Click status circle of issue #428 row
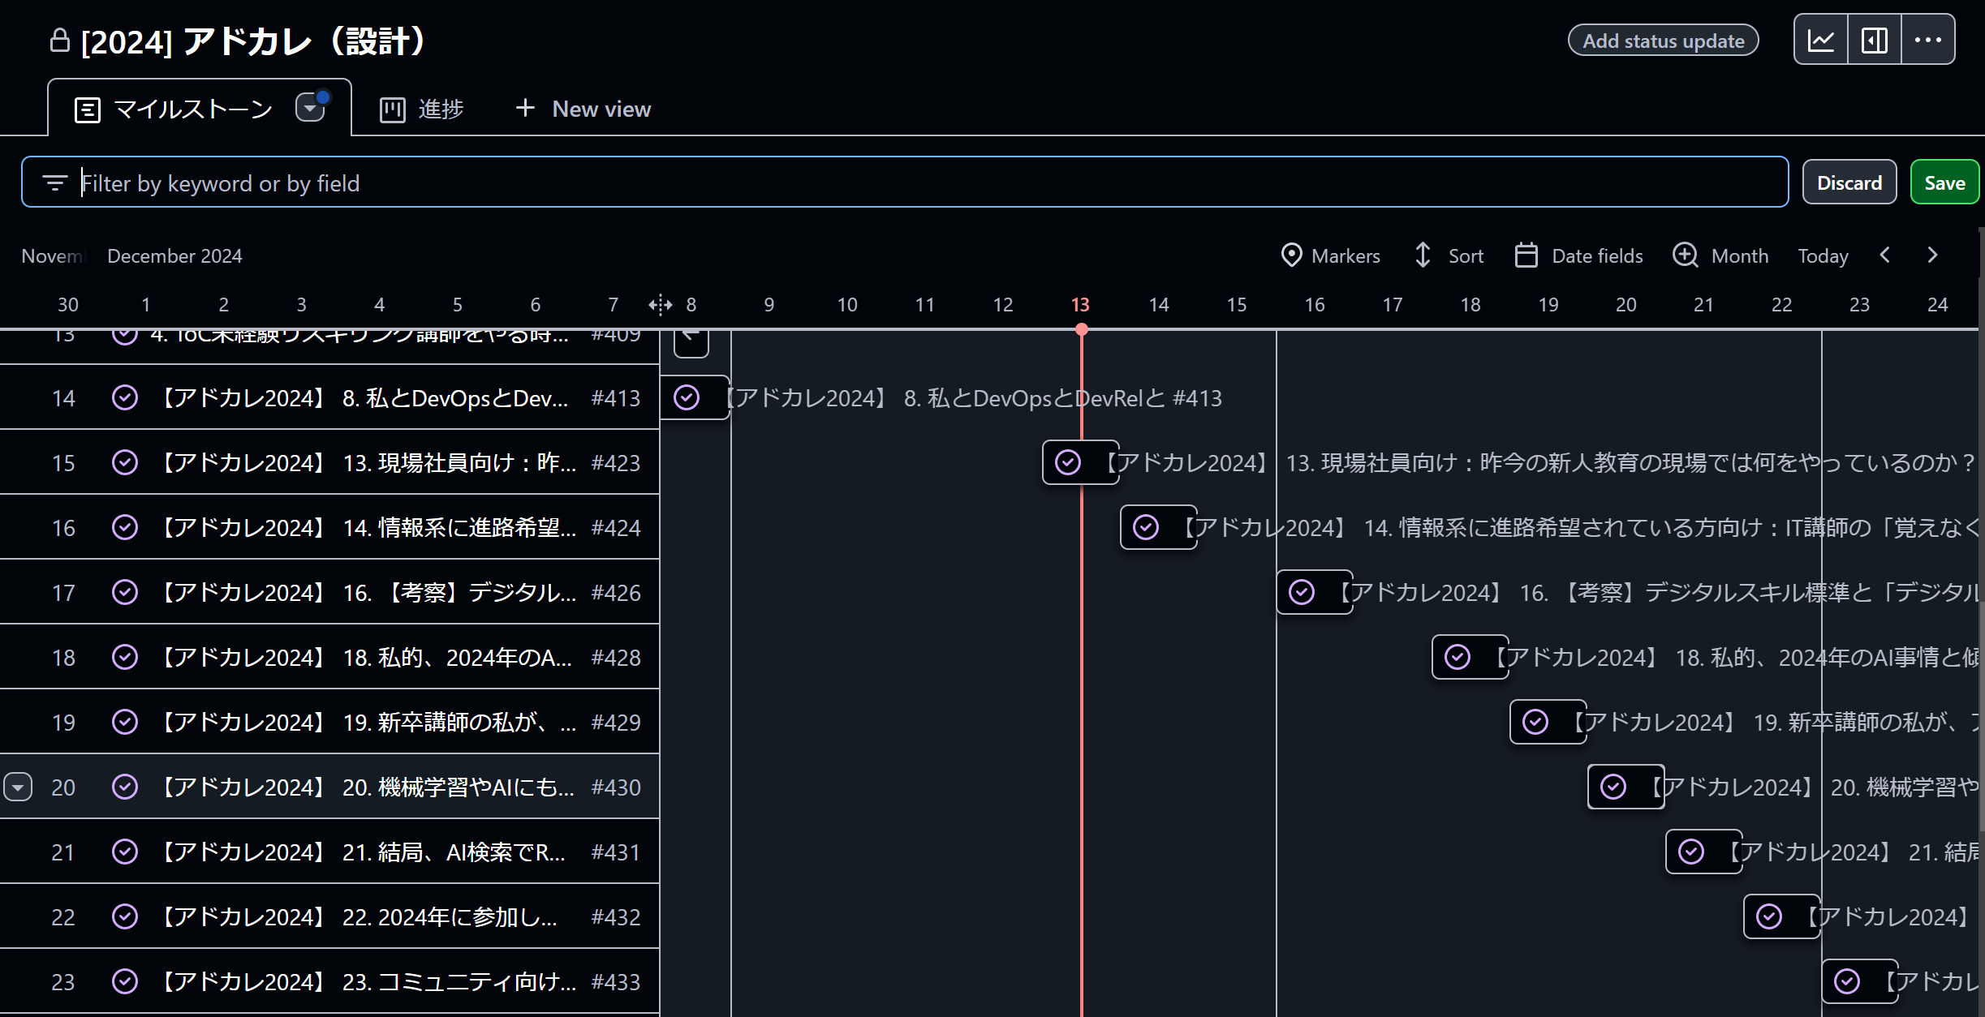This screenshot has width=1985, height=1017. pyautogui.click(x=125, y=657)
